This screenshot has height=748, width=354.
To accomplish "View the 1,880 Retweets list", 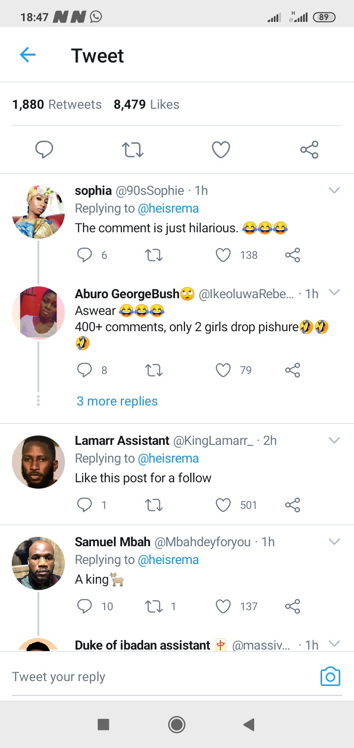I will tap(57, 104).
